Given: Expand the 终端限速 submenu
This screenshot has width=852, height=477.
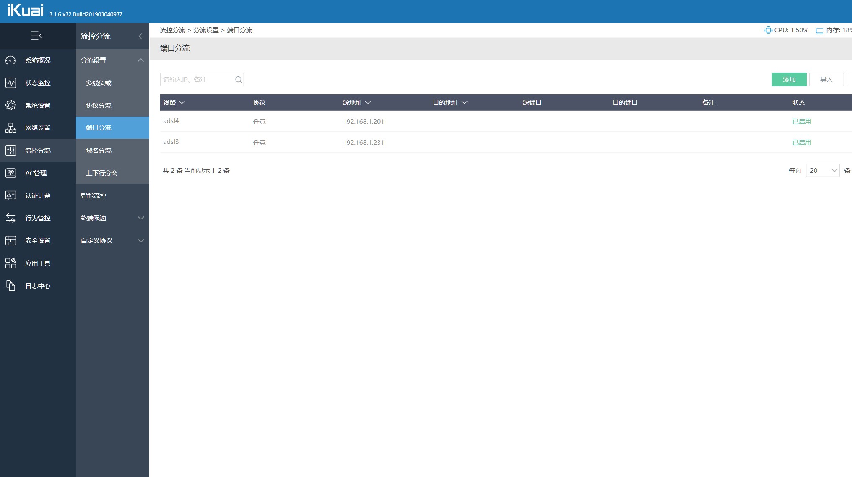Looking at the screenshot, I should coord(140,218).
